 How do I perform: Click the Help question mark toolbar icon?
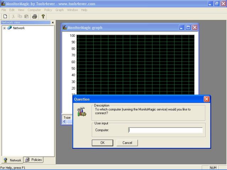[43, 16]
